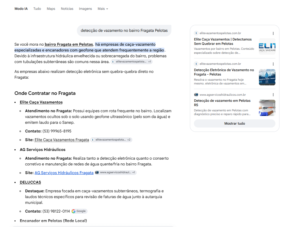Click the phone number (53) 99965-8195
This screenshot has width=289, height=227.
pyautogui.click(x=57, y=131)
